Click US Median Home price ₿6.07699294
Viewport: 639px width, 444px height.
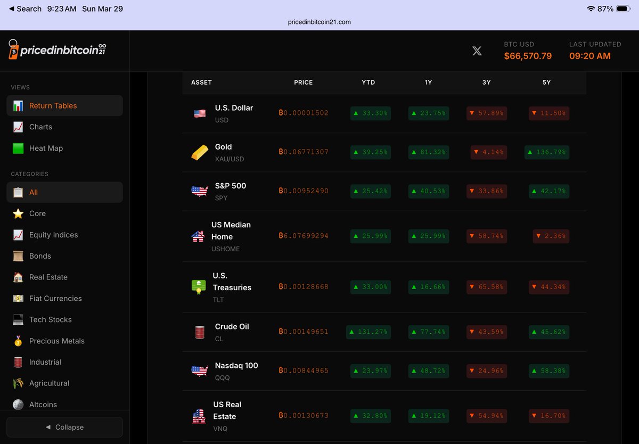(304, 235)
